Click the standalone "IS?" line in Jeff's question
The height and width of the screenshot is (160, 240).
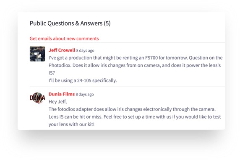point(52,73)
